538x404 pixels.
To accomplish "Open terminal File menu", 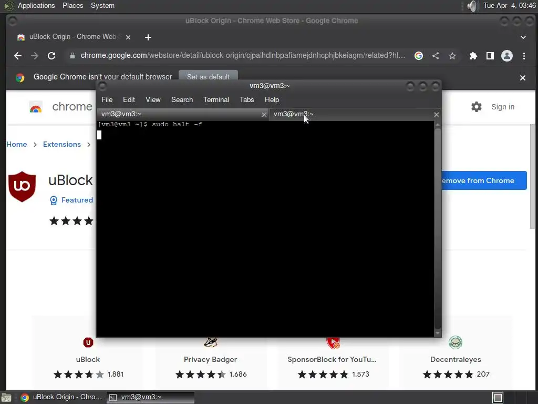I will 107,99.
